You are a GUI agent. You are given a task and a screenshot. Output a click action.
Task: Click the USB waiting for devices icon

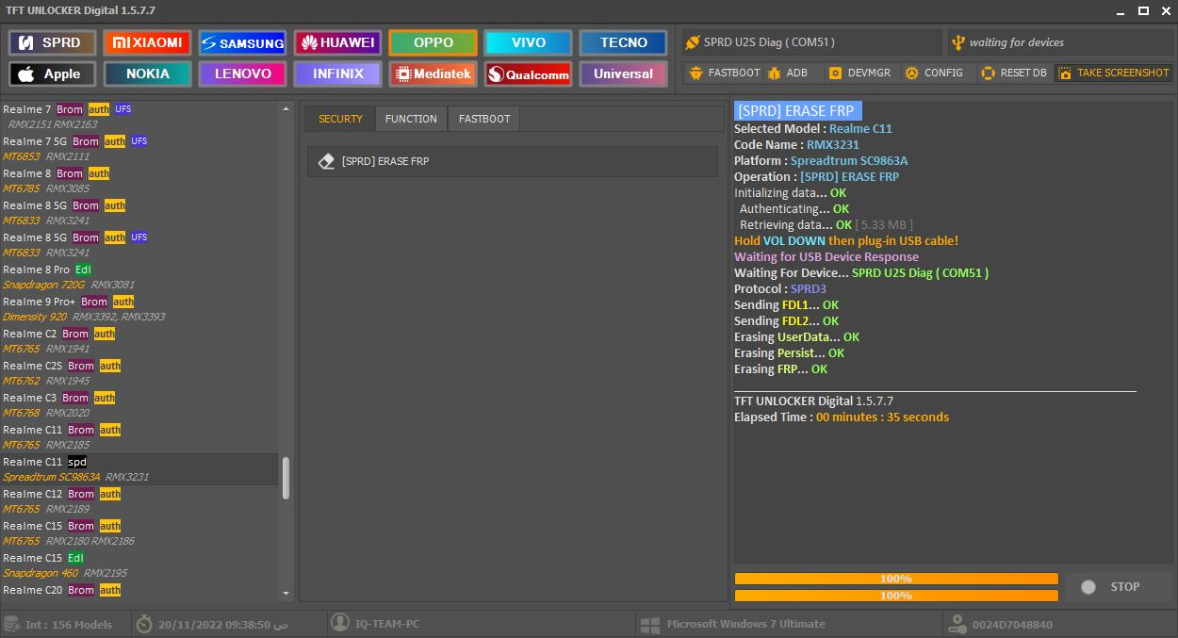(958, 42)
